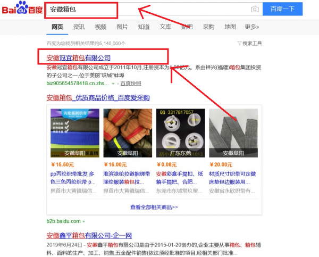Open the 地图 tab
The width and height of the screenshot is (319, 257).
pos(230,27)
